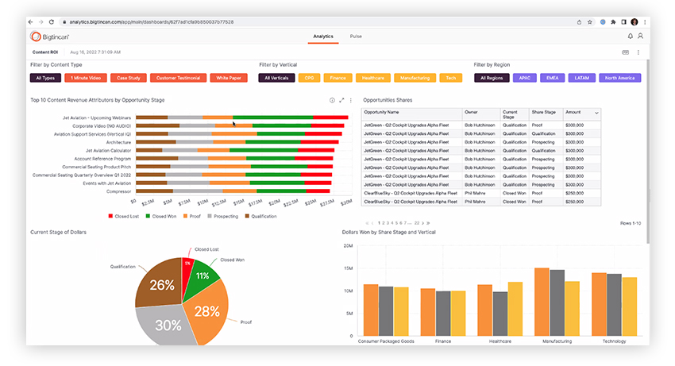
Task: Toggle Closed Won legend swatch
Action: (148, 216)
